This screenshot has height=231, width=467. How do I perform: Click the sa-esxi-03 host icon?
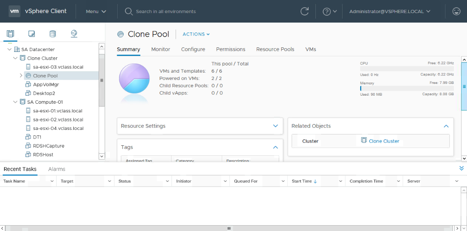click(29, 67)
